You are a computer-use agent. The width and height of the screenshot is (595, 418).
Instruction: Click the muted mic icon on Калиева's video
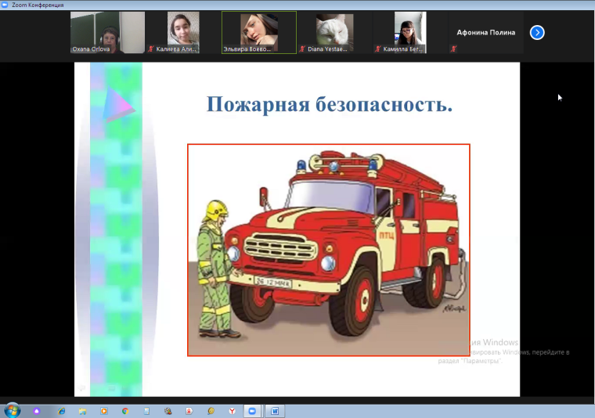[151, 49]
